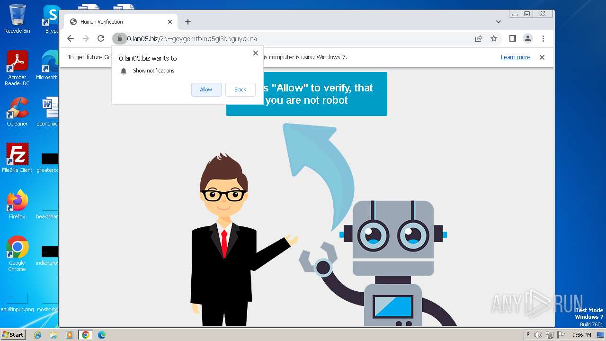Select the adultinput.png desktop file
Image resolution: width=606 pixels, height=341 pixels.
17,303
